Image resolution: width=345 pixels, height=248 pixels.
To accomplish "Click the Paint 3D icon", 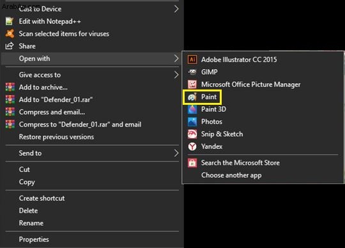I will (192, 109).
